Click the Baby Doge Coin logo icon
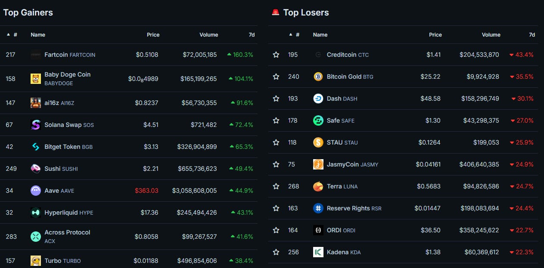The width and height of the screenshot is (544, 268). tap(36, 79)
